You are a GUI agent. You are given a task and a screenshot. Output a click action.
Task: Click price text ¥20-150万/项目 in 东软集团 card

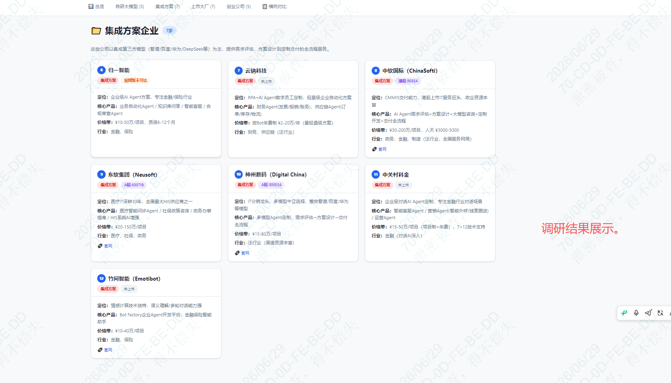tap(131, 227)
